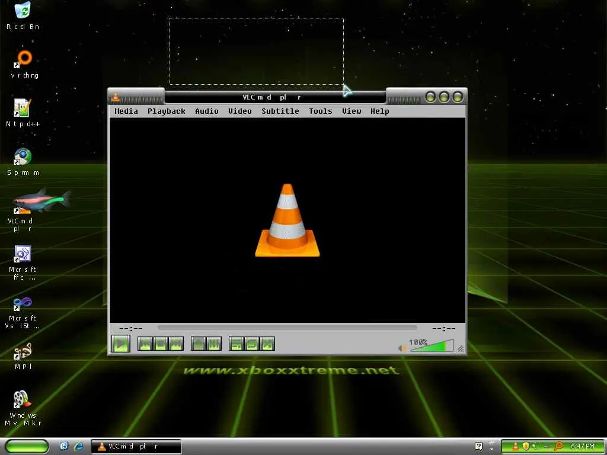Screen dimensions: 607x455
Task: Click the VLC media player title bar text
Action: [x=271, y=97]
